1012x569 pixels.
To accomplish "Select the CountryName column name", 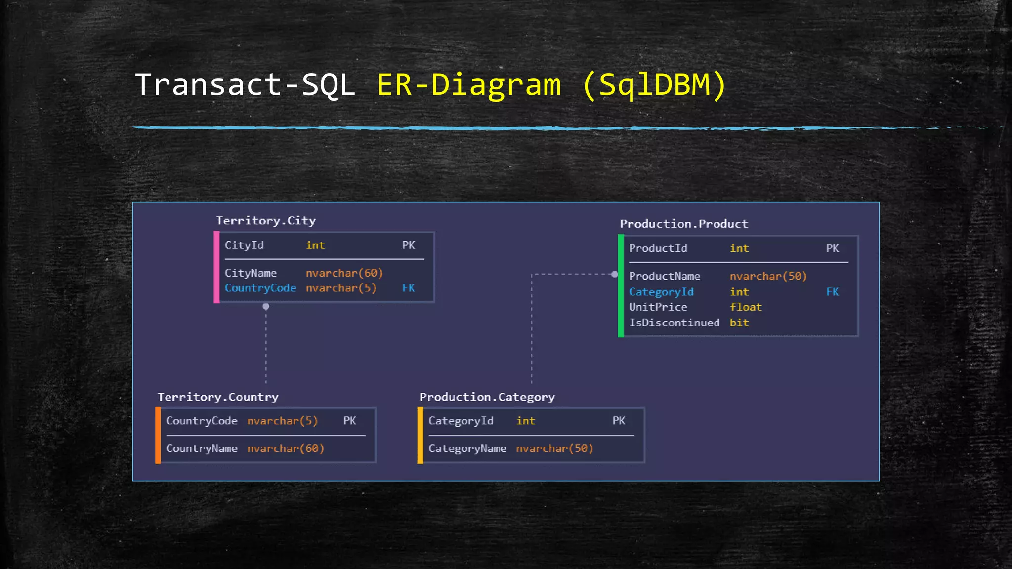I will (x=202, y=448).
